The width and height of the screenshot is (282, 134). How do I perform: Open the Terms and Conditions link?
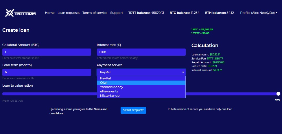point(78,111)
